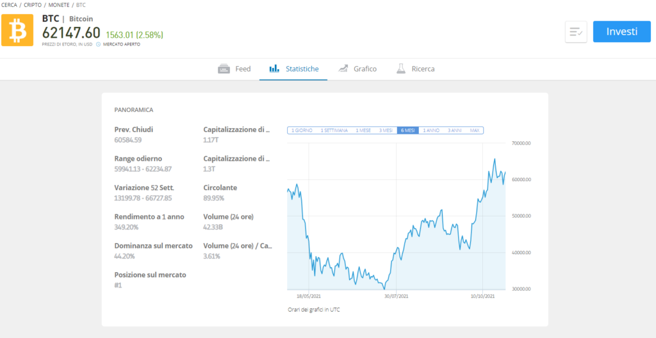Open the Feed tab

pyautogui.click(x=234, y=68)
